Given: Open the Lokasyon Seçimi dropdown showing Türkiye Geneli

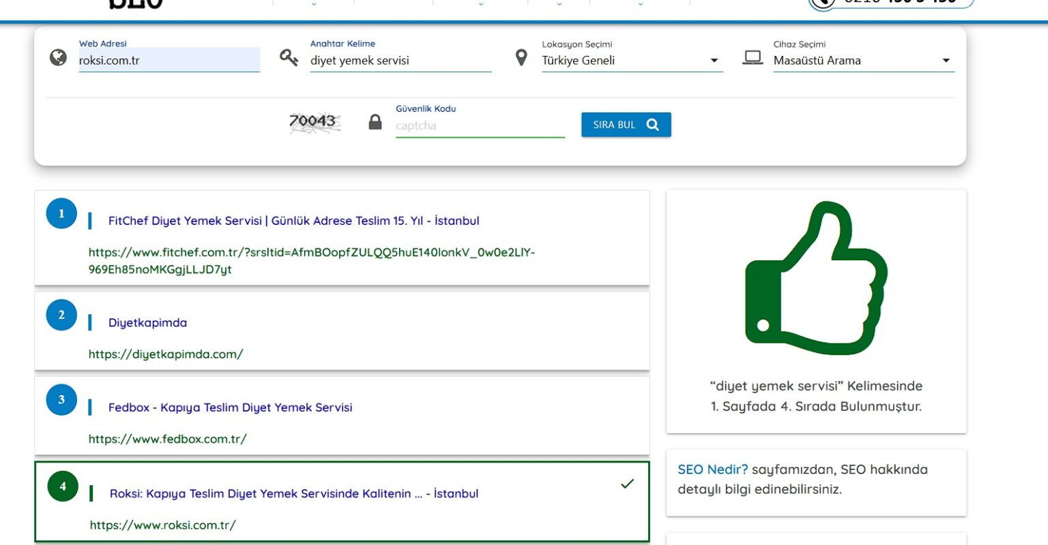Looking at the screenshot, I should (x=631, y=61).
